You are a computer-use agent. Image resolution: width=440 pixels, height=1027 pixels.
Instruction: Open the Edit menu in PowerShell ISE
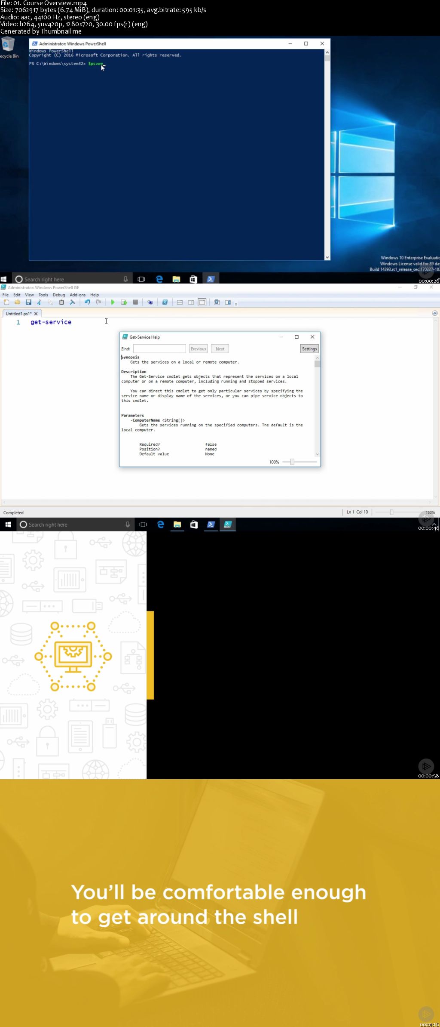(x=17, y=295)
